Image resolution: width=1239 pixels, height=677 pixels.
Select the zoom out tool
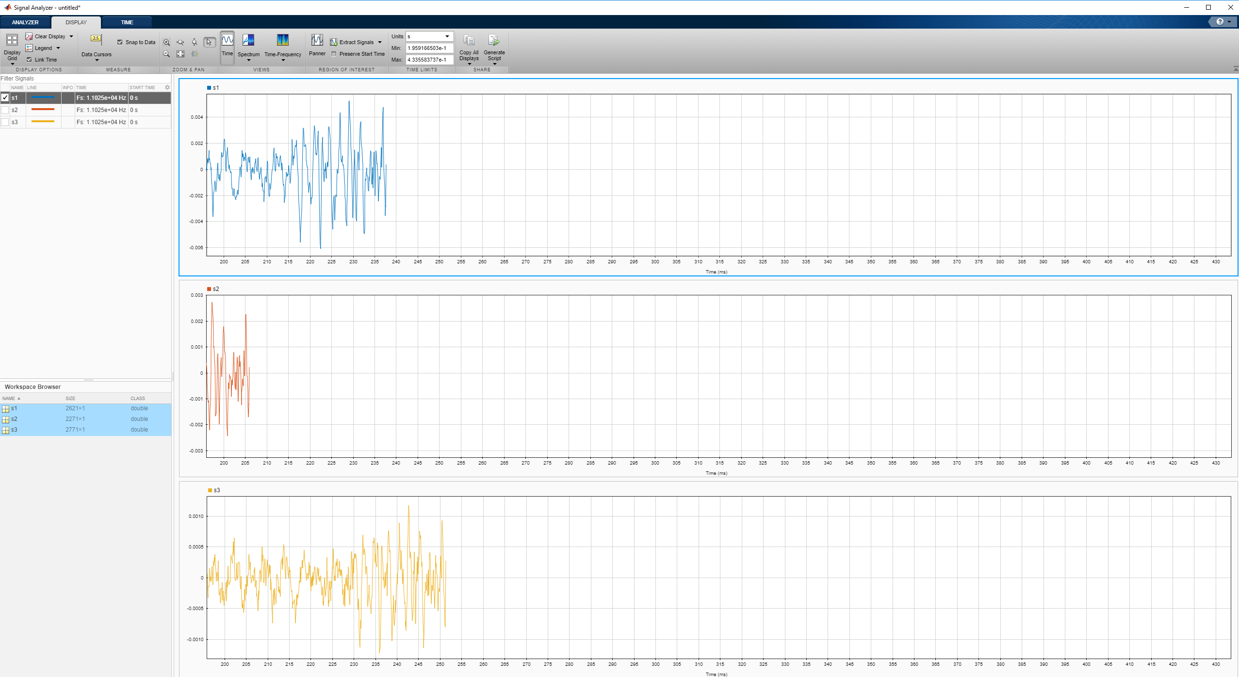[x=166, y=54]
